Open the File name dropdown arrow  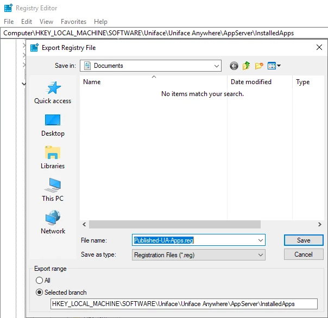tap(261, 240)
